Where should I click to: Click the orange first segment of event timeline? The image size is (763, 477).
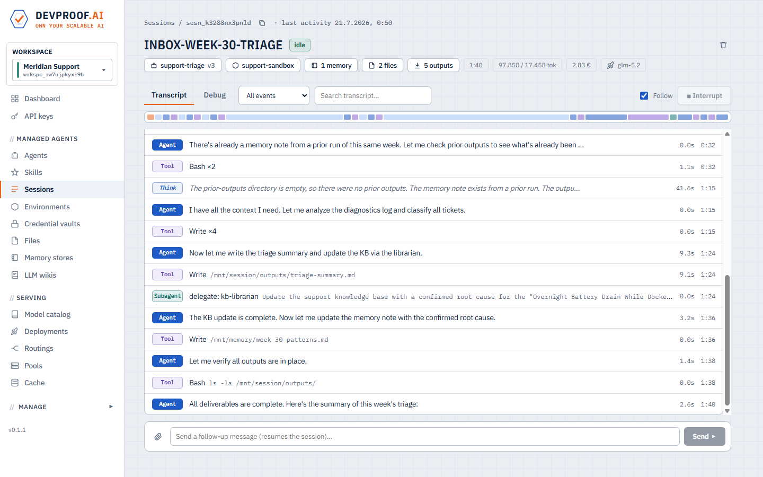pyautogui.click(x=150, y=117)
